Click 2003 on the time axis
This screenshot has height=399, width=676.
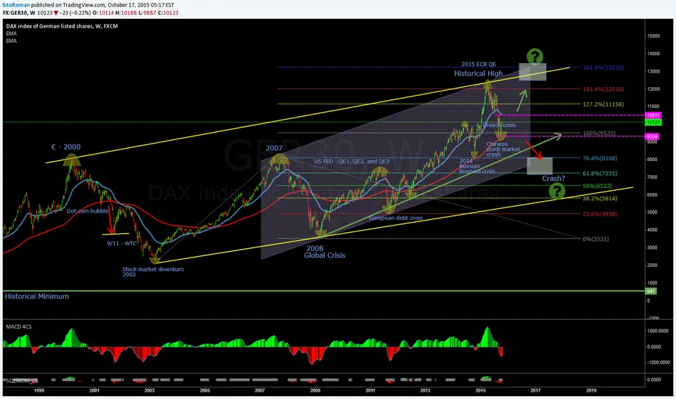click(x=149, y=390)
